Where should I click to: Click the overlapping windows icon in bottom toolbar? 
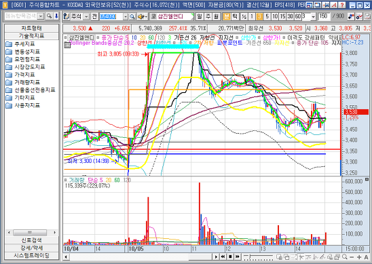click(286, 257)
